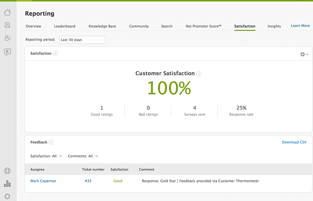
Task: Click the Comment column header
Action: [146, 169]
